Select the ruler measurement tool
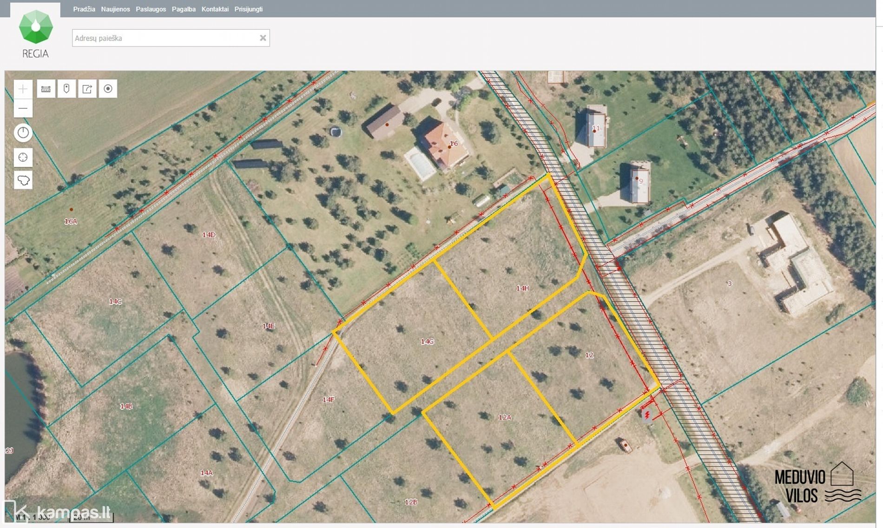The image size is (883, 528). [x=46, y=89]
